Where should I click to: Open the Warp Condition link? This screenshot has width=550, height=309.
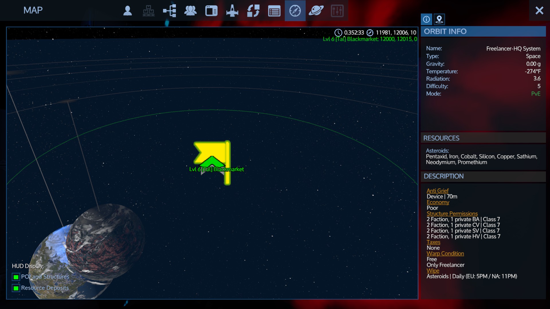point(445,253)
